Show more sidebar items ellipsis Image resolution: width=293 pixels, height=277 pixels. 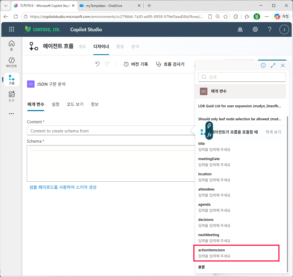(11, 114)
